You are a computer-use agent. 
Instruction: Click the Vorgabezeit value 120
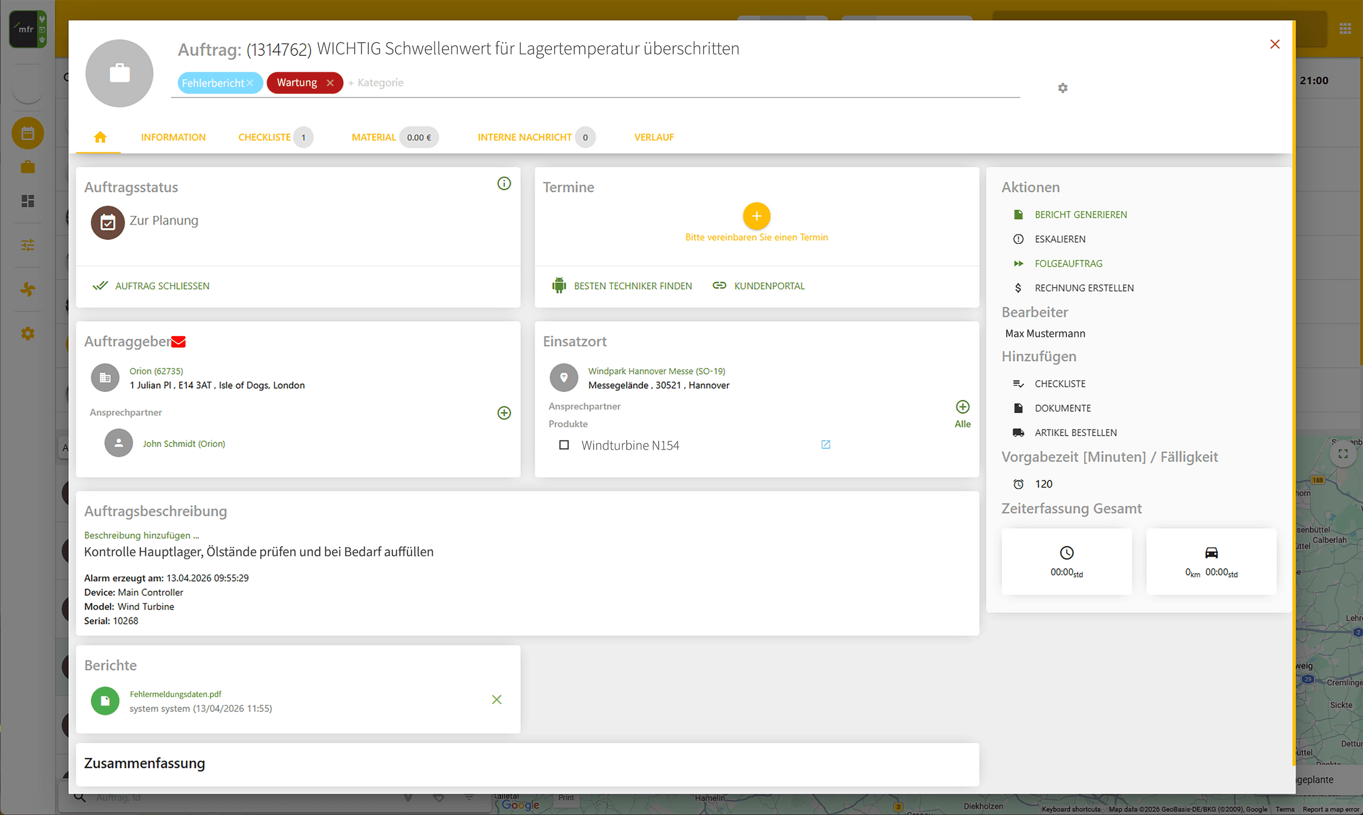pyautogui.click(x=1044, y=484)
